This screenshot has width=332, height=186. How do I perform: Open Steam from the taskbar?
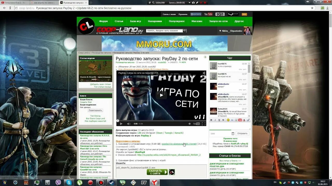coord(112,183)
